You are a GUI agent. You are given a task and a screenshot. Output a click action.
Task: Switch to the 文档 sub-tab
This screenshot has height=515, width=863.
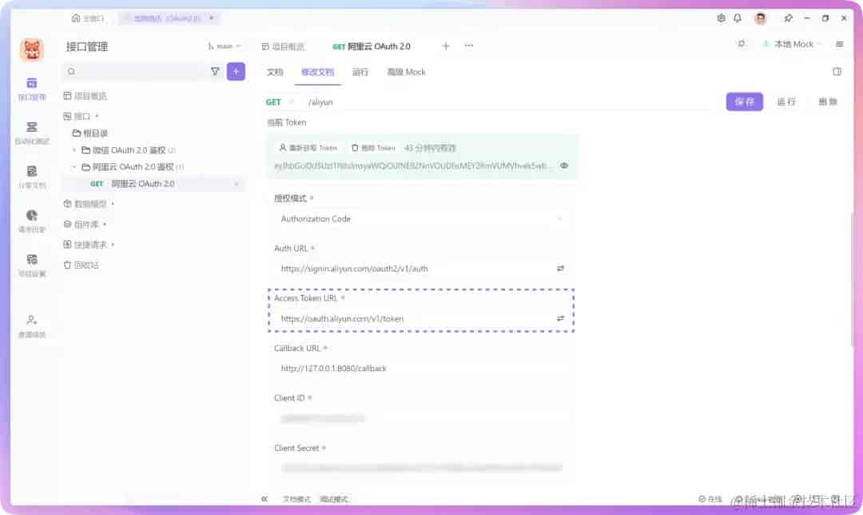tap(274, 72)
